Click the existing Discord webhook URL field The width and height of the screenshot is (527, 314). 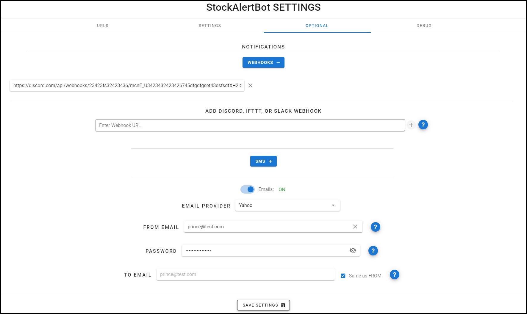click(127, 86)
